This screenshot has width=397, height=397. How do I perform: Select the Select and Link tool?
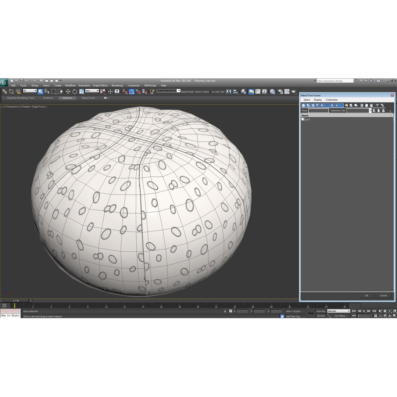pyautogui.click(x=4, y=92)
